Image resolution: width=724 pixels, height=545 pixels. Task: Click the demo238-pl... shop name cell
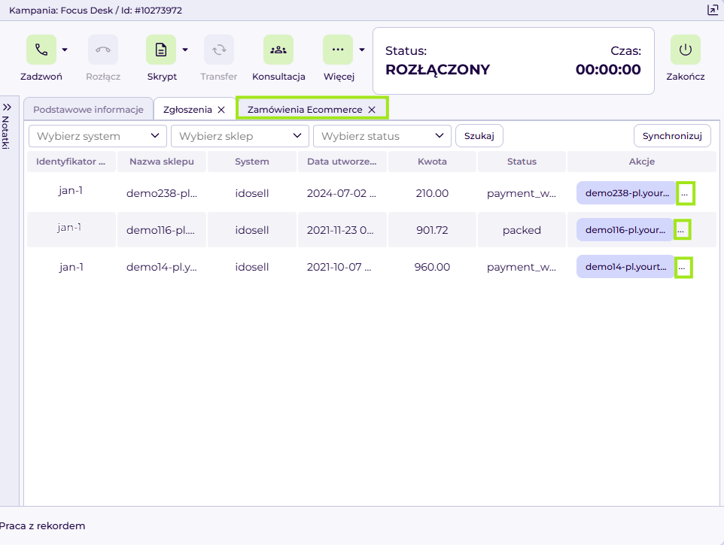click(x=162, y=193)
